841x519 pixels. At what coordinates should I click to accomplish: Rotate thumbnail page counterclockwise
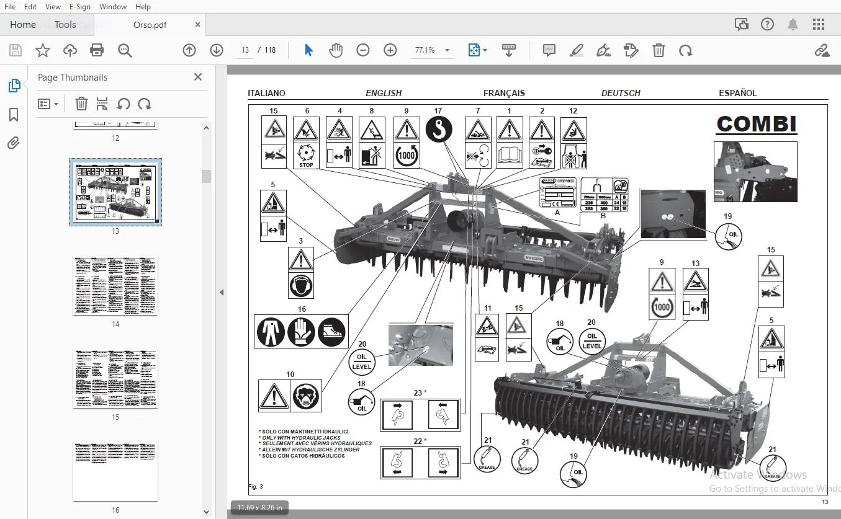pyautogui.click(x=124, y=104)
